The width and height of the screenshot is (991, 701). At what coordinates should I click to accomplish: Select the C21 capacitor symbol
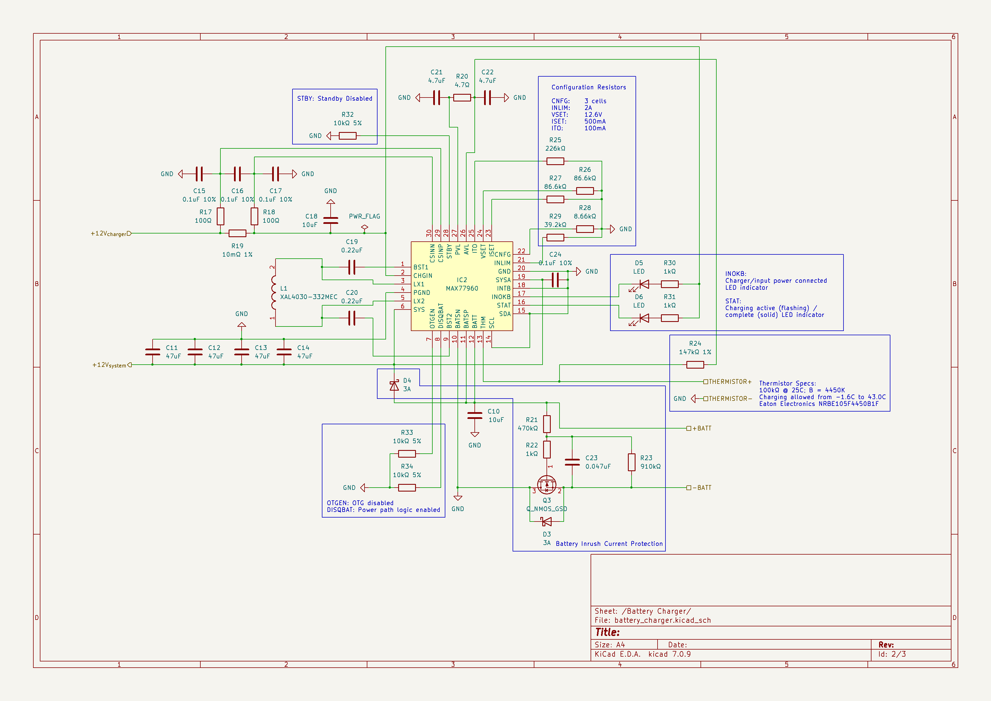point(436,98)
